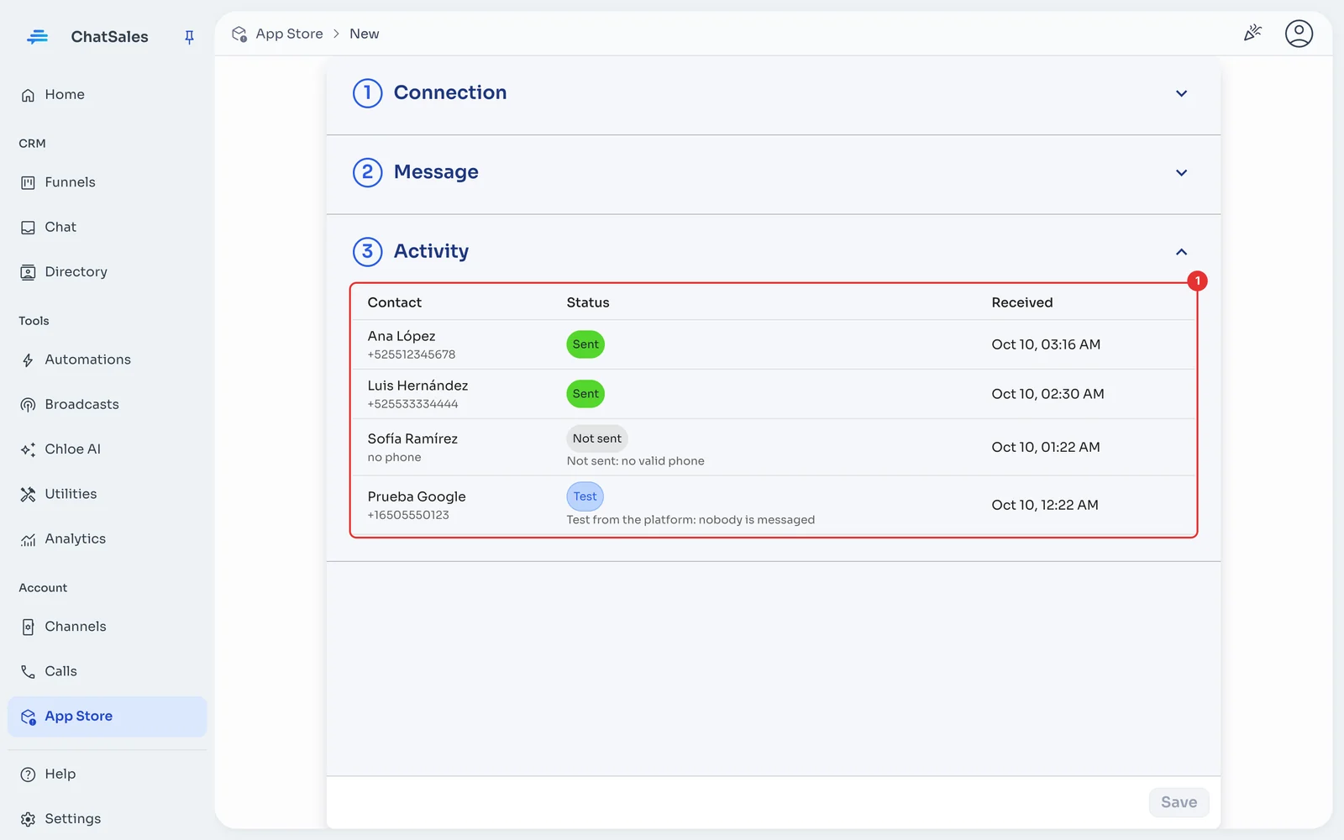1344x840 pixels.
Task: Click the Analytics chart icon
Action: 28,539
